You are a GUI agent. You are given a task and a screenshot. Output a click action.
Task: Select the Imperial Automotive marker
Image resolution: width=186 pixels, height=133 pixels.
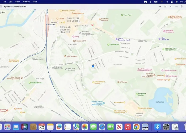(35, 107)
